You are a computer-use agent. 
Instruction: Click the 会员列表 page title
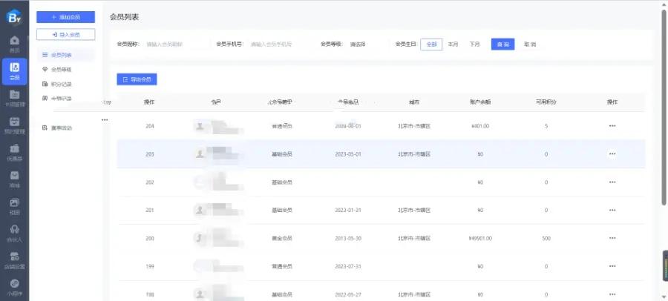124,17
